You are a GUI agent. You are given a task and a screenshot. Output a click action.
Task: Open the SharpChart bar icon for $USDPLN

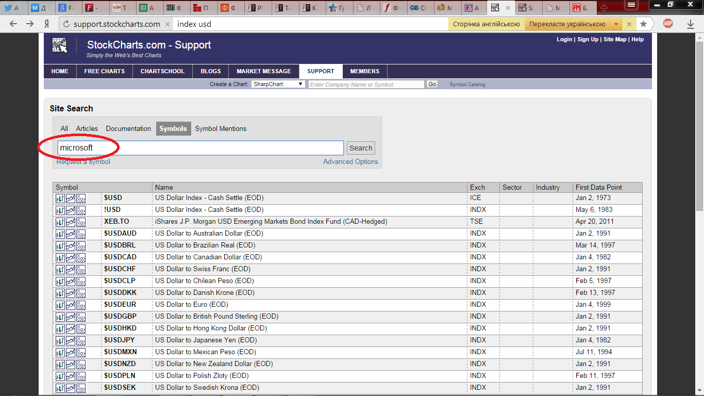60,376
